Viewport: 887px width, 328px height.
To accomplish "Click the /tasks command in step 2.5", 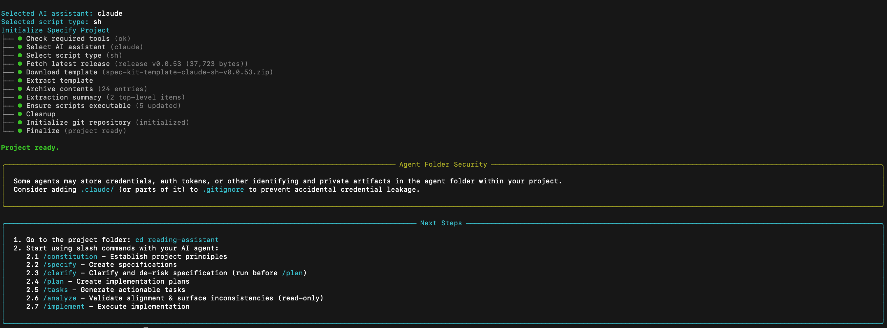I will click(56, 290).
